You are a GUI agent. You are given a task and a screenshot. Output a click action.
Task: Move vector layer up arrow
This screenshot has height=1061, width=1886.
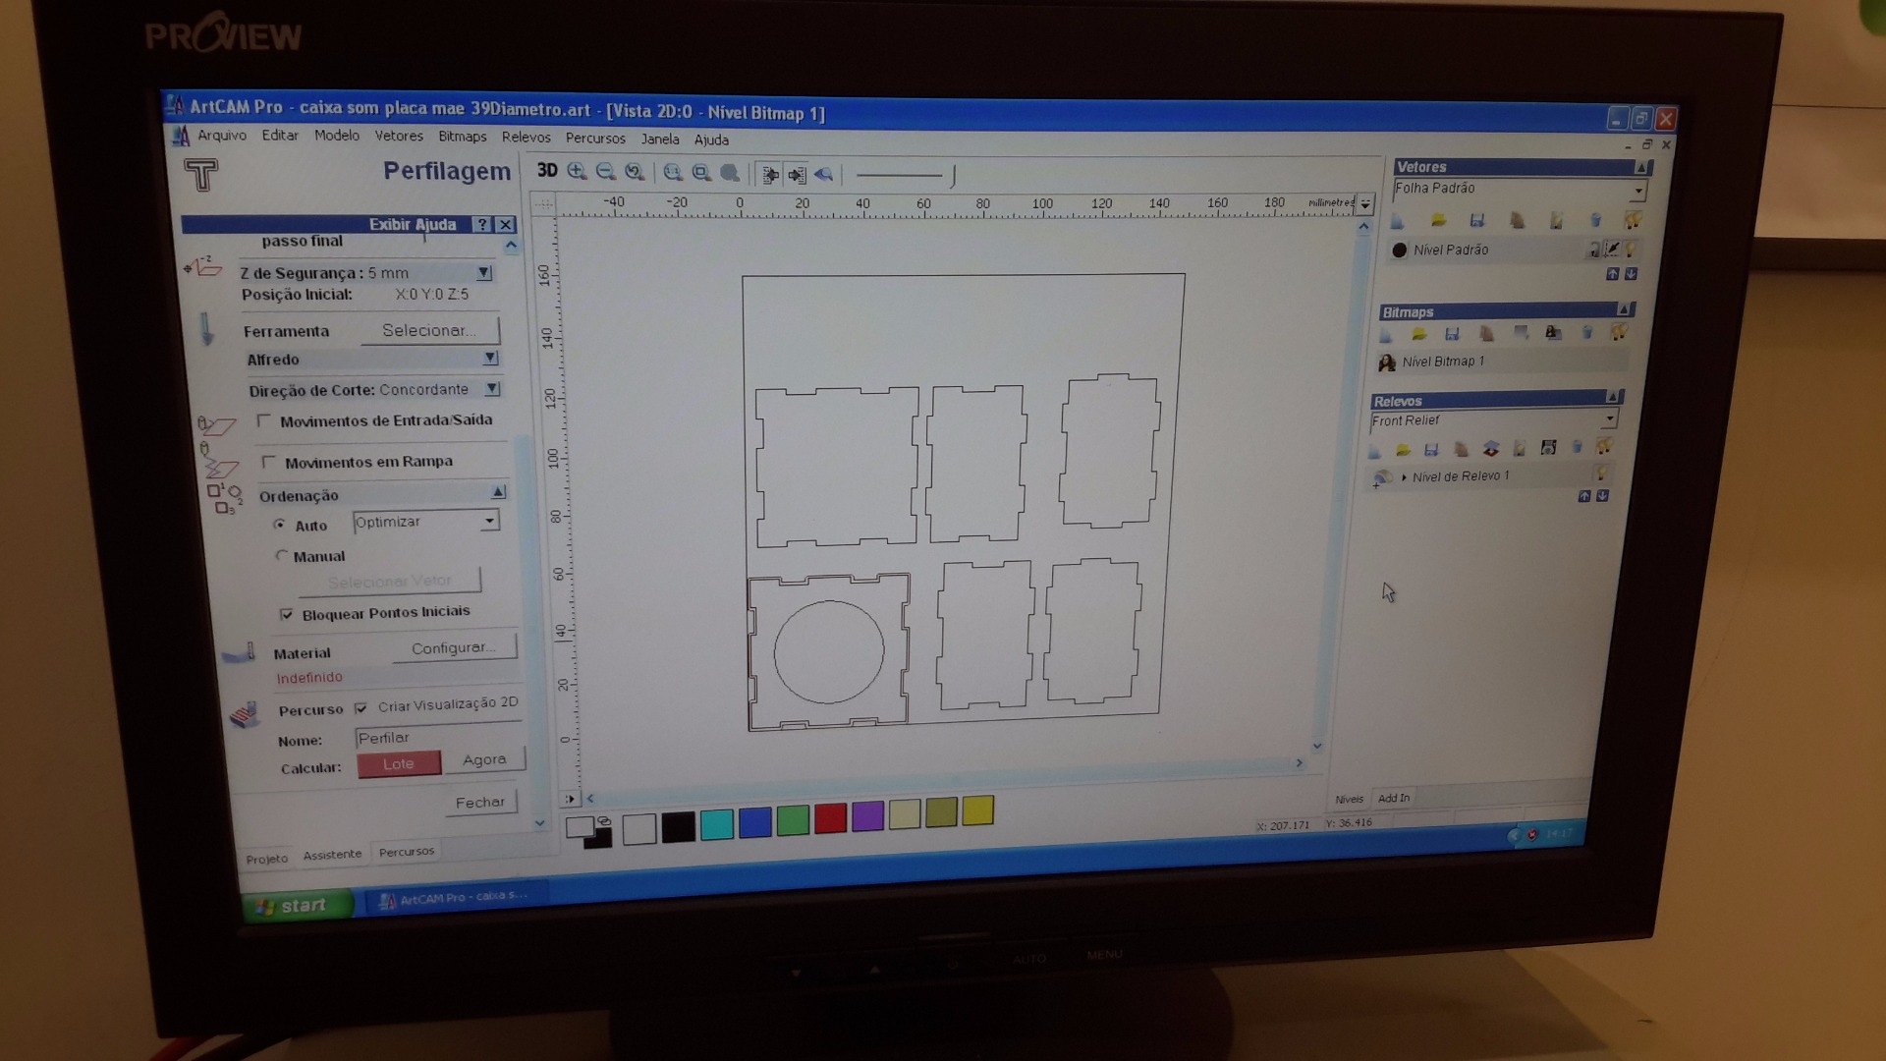pos(1612,274)
